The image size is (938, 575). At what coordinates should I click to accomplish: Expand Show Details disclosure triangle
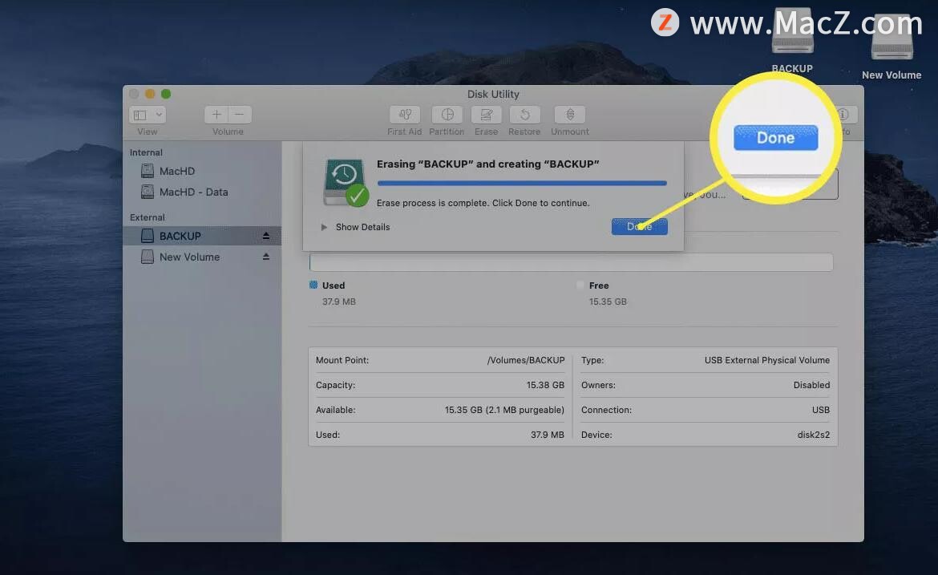click(x=324, y=227)
